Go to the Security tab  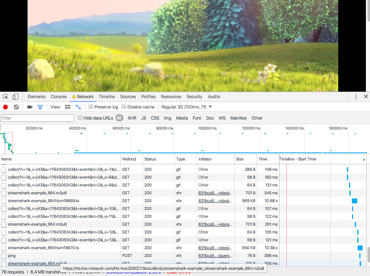194,97
